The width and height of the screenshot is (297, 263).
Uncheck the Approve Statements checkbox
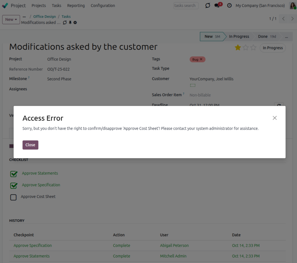pos(14,174)
